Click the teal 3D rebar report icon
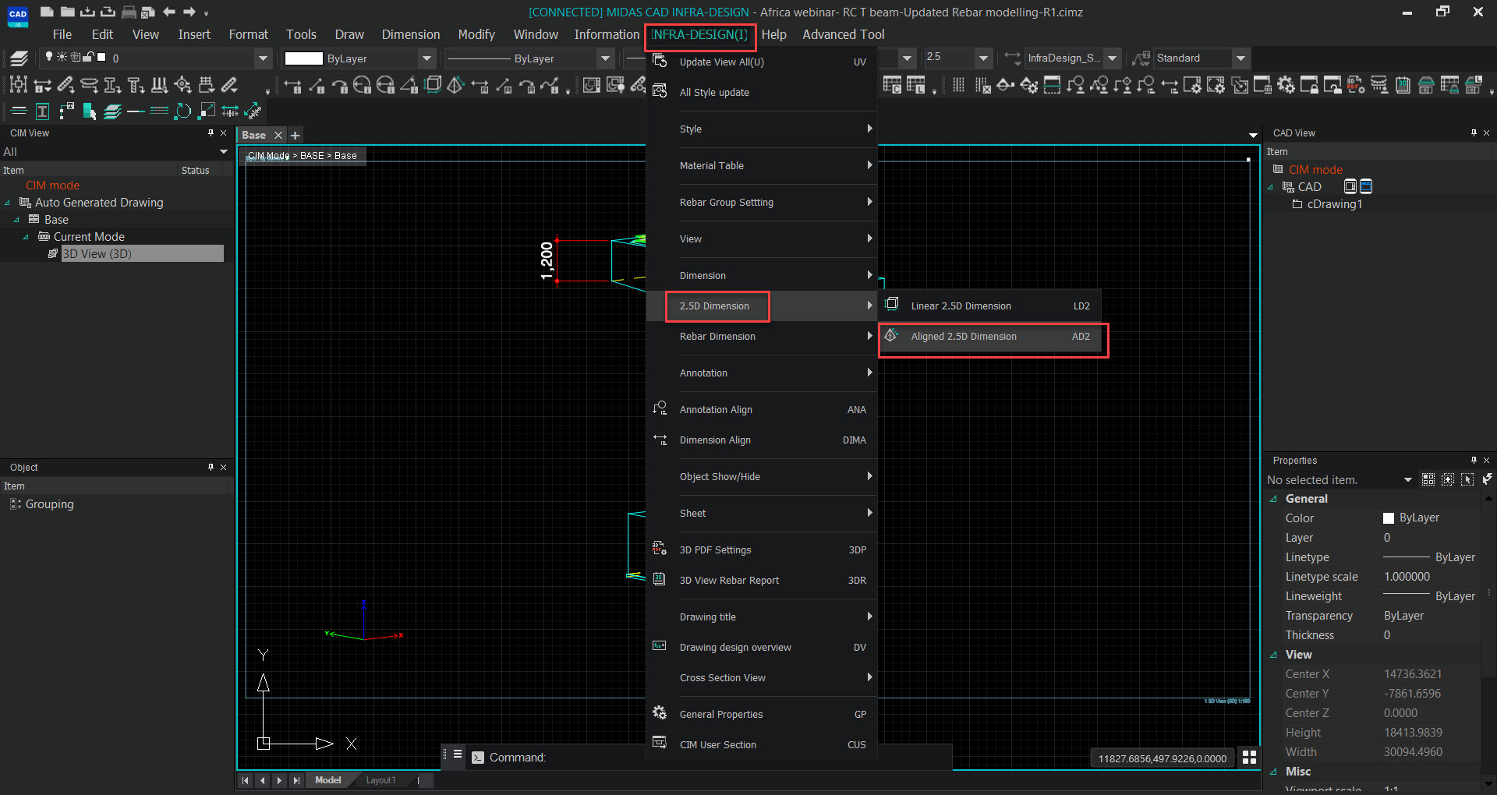This screenshot has height=795, width=1497. point(1403,85)
